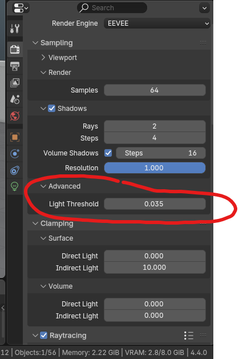
Task: Click the Objects:1/56 status text
Action: point(35,352)
